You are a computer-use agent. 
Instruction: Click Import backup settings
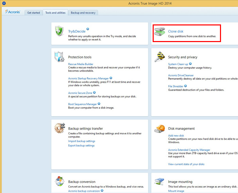[82, 141]
